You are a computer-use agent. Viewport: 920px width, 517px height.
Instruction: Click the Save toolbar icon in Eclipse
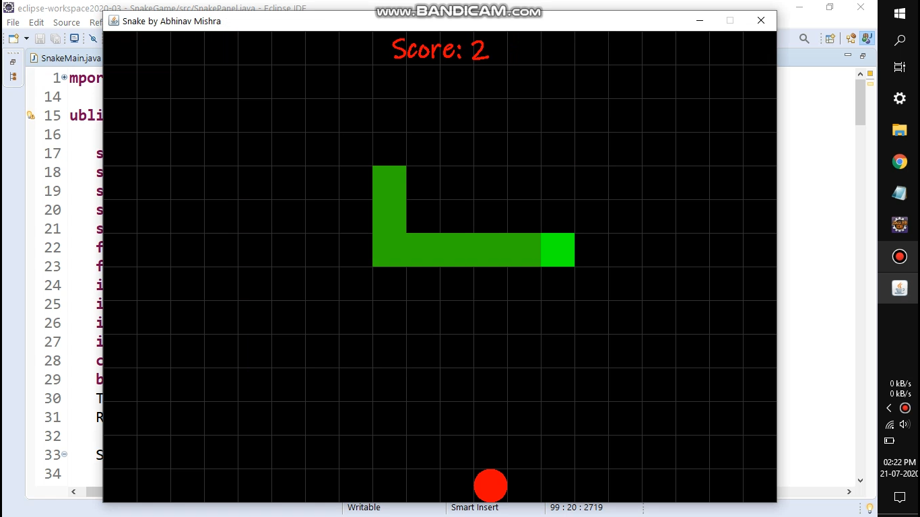click(40, 38)
